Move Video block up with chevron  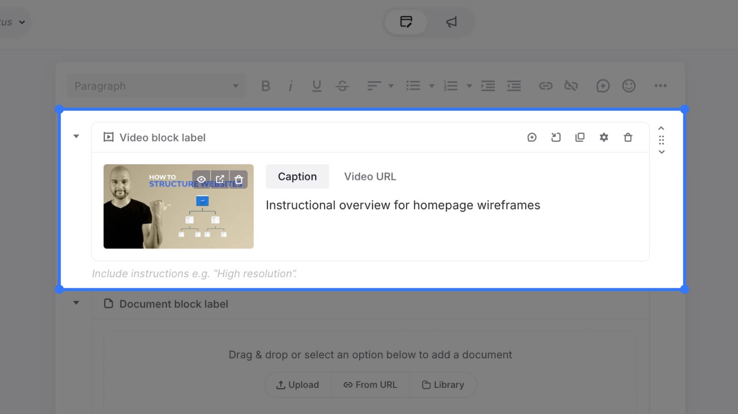(661, 128)
